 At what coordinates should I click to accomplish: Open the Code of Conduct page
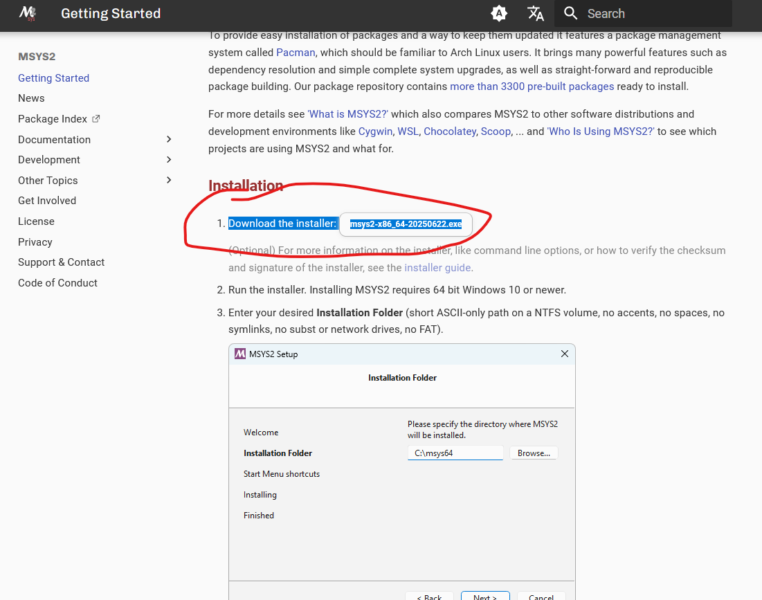pos(58,283)
